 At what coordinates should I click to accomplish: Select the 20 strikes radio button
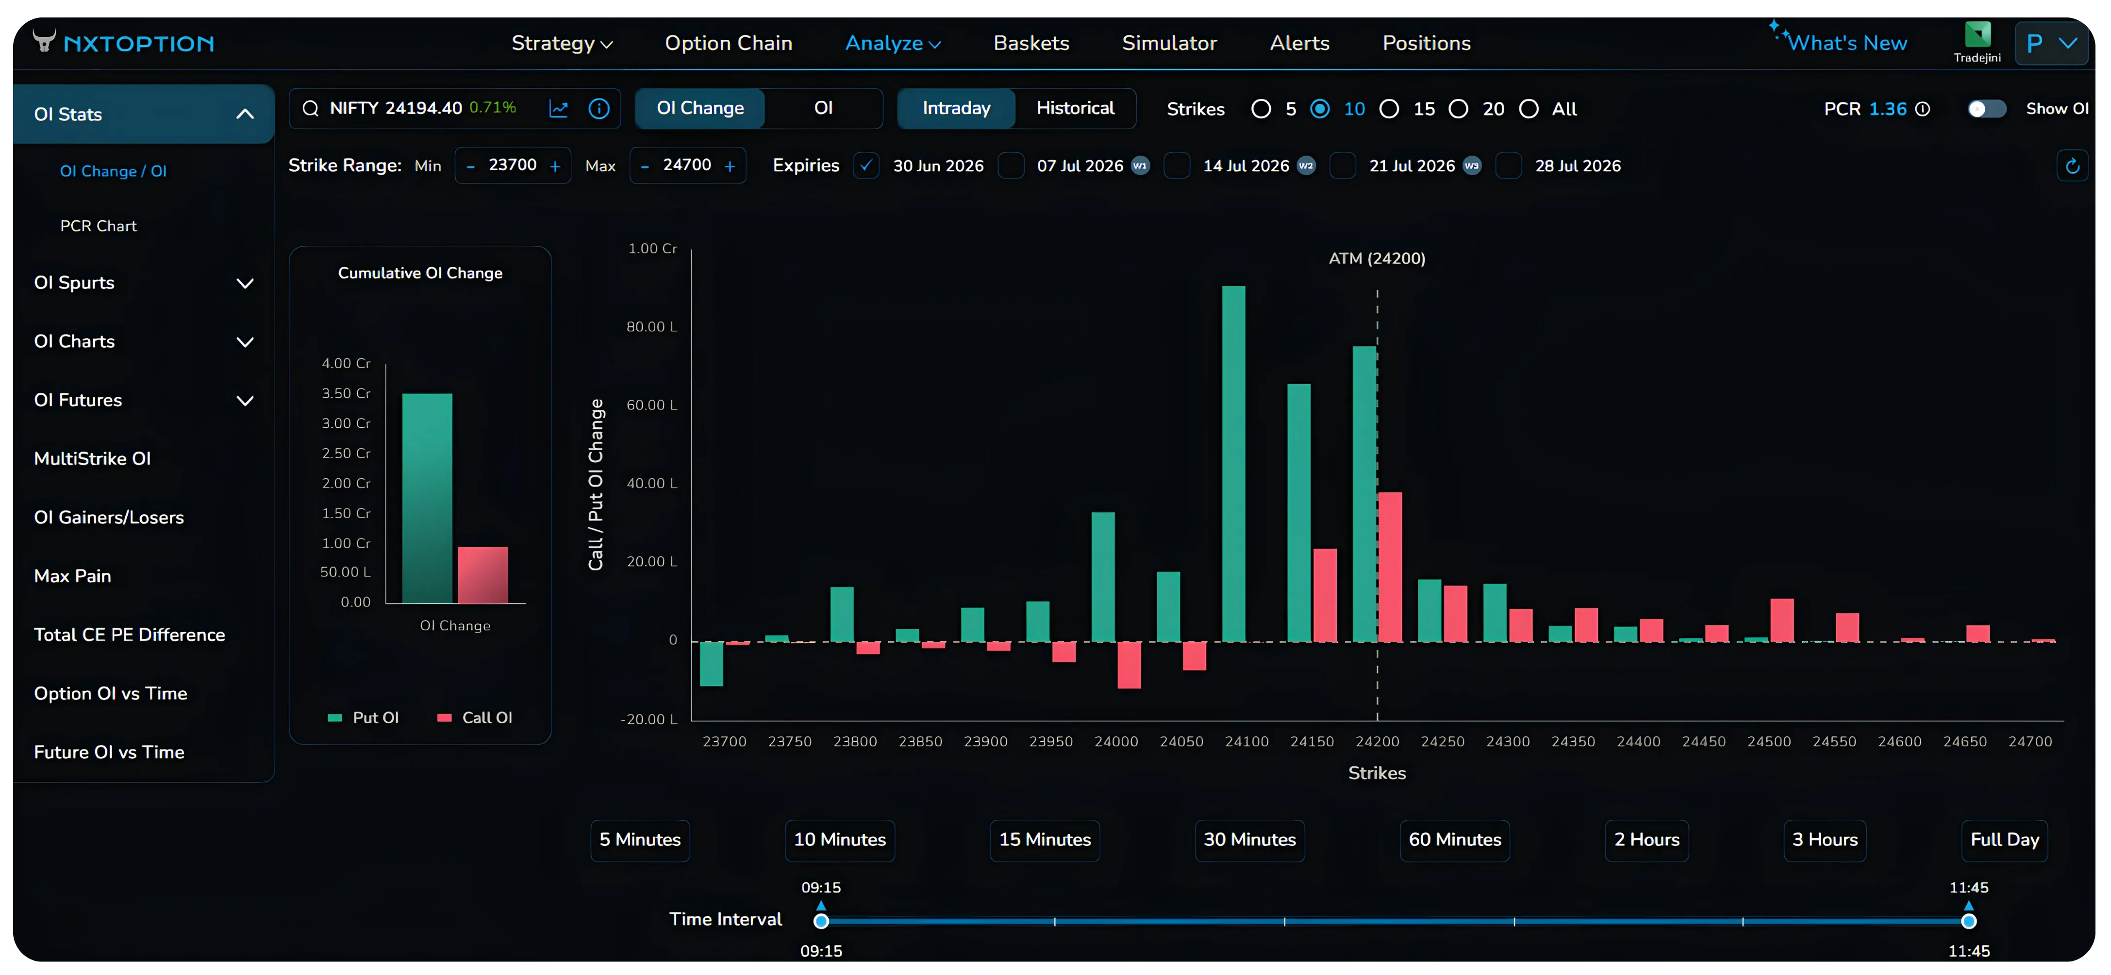pos(1459,109)
